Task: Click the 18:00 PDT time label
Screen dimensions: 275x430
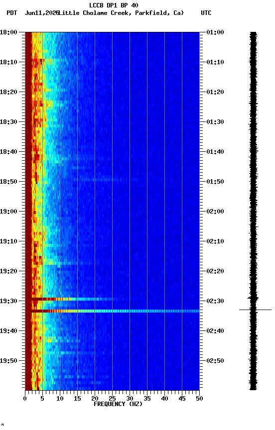Action: pos(8,32)
